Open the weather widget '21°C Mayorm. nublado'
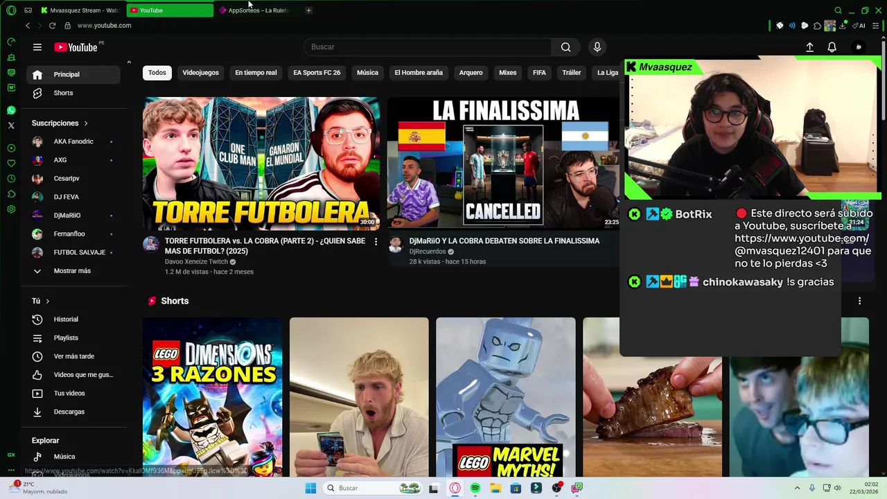The width and height of the screenshot is (887, 499). (38, 488)
